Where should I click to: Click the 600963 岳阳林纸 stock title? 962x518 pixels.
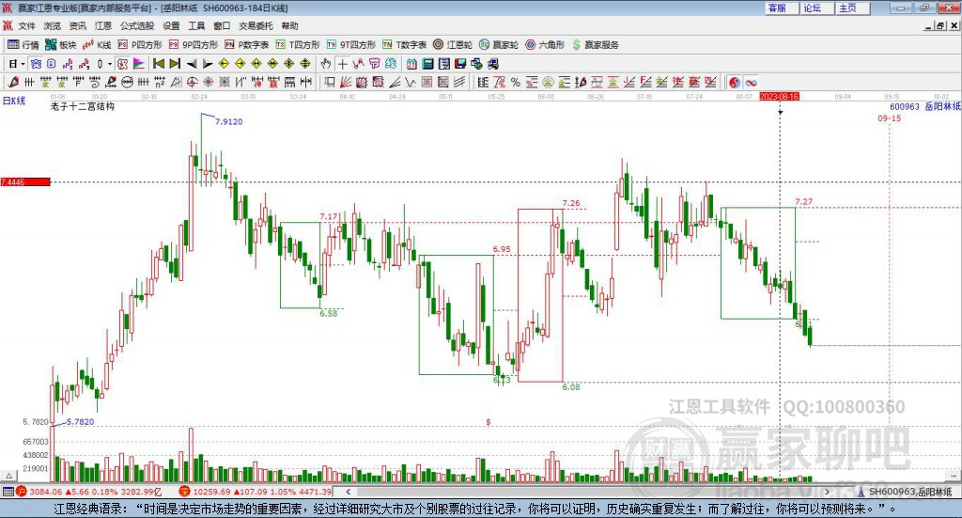tap(925, 107)
